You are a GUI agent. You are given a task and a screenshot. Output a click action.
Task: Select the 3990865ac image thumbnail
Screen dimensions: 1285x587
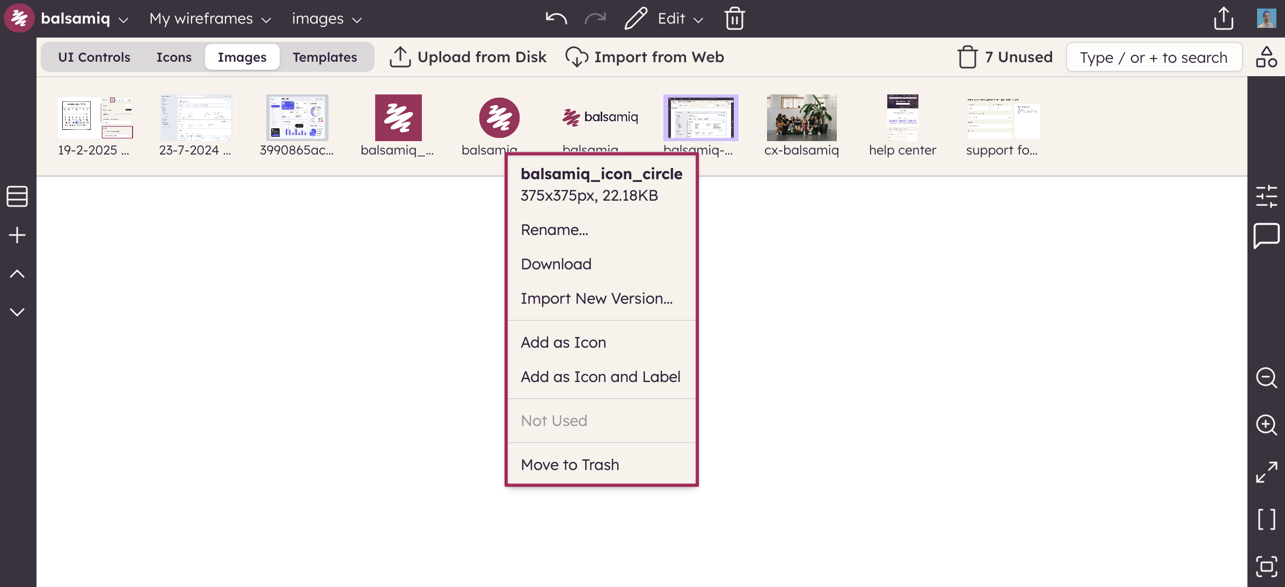pyautogui.click(x=297, y=118)
